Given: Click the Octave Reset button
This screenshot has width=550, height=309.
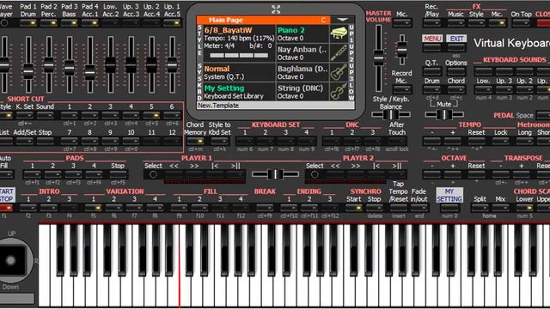Looking at the screenshot, I should click(x=476, y=174).
